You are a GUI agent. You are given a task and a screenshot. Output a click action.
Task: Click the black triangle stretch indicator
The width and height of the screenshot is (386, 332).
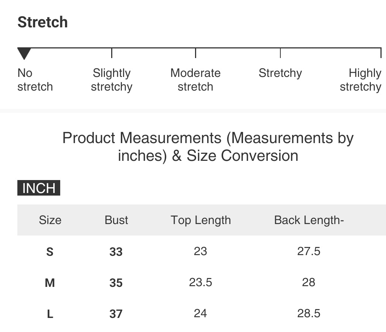(24, 54)
